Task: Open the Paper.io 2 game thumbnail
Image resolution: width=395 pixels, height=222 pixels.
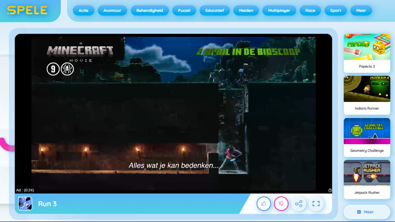Action: coord(367,47)
